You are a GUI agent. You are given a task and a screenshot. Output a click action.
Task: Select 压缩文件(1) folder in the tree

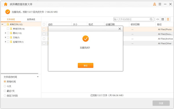[x=18, y=42]
